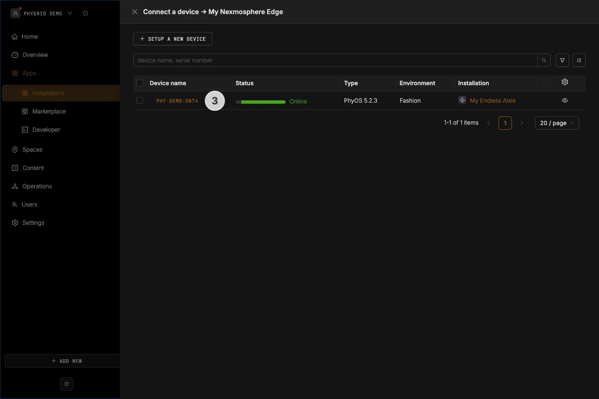Click the green Online status bar
This screenshot has width=599, height=399.
260,102
